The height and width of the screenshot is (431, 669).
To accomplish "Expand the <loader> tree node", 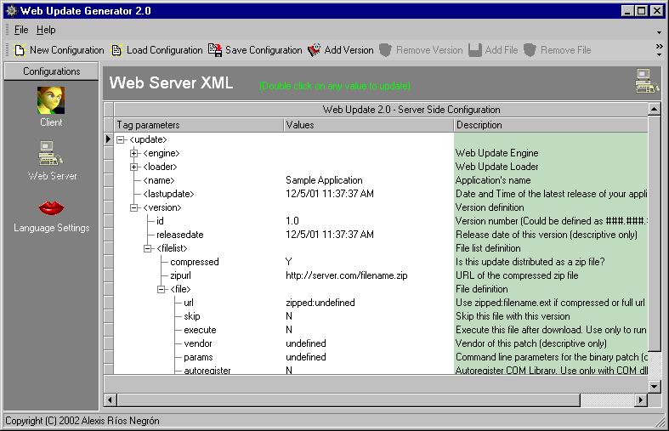I will [x=134, y=167].
